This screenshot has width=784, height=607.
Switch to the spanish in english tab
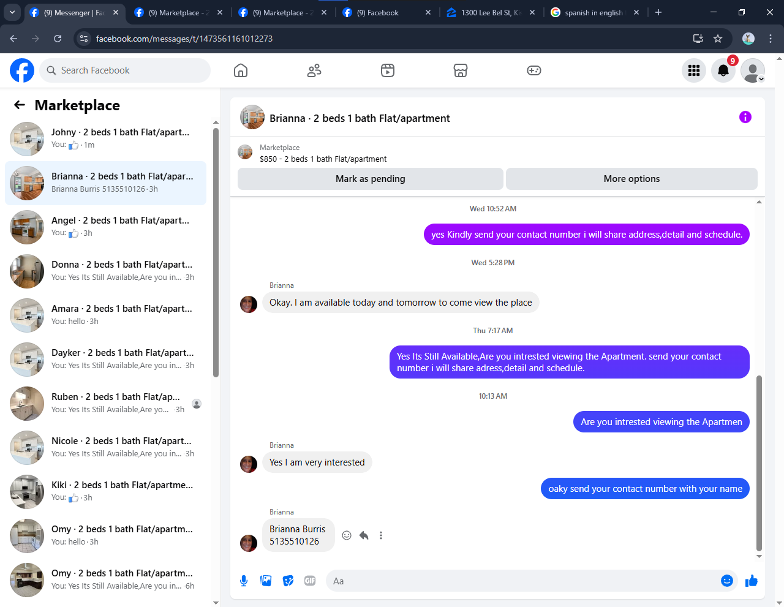click(x=595, y=12)
